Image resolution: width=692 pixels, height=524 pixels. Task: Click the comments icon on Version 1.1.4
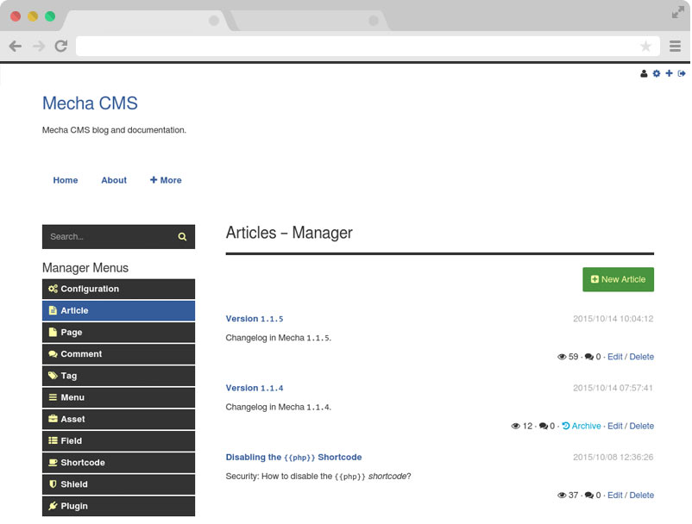[x=544, y=426]
